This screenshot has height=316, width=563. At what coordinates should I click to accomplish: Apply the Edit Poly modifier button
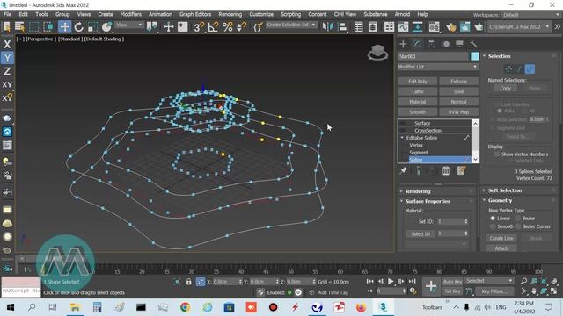[418, 82]
